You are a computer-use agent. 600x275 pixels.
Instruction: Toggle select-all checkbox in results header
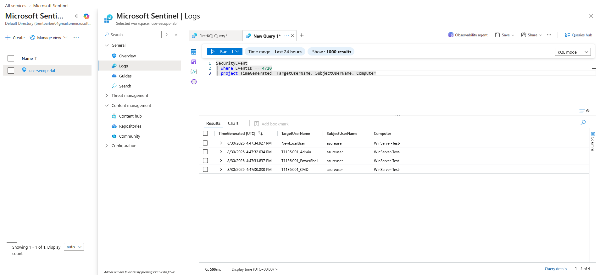(205, 133)
